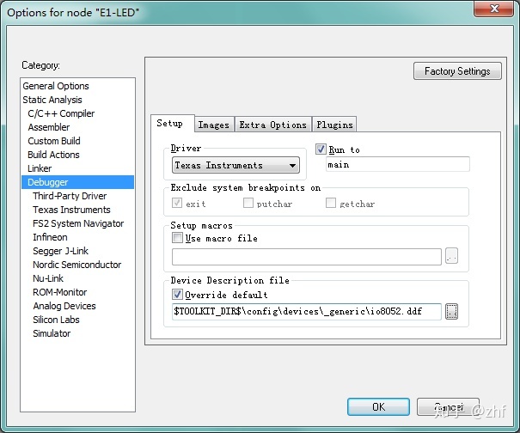This screenshot has height=433, width=520.
Task: Select Silicon Labs category
Action: 56,320
